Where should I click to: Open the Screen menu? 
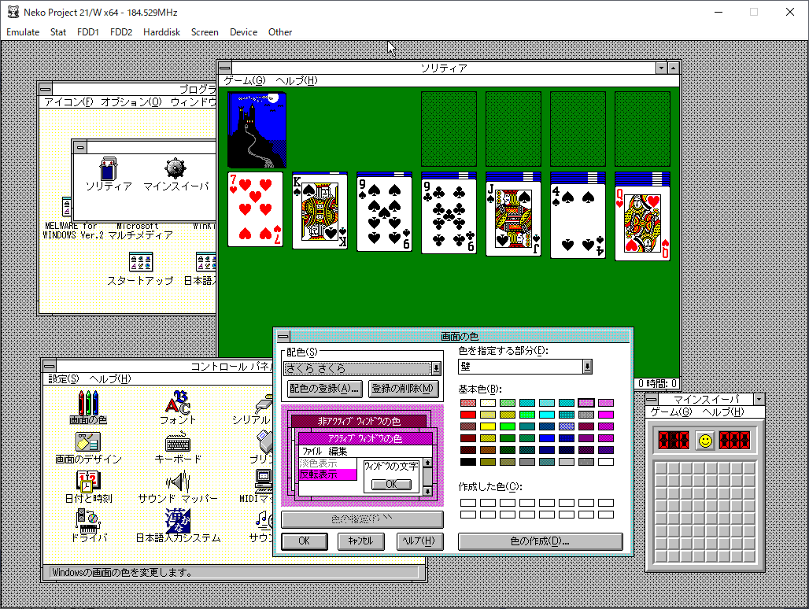tap(205, 32)
